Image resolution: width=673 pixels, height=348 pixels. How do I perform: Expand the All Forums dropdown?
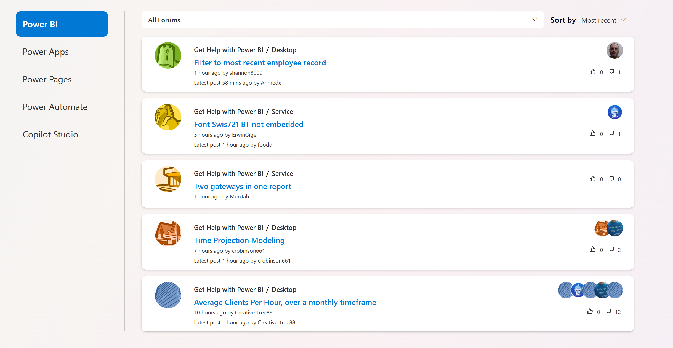342,20
